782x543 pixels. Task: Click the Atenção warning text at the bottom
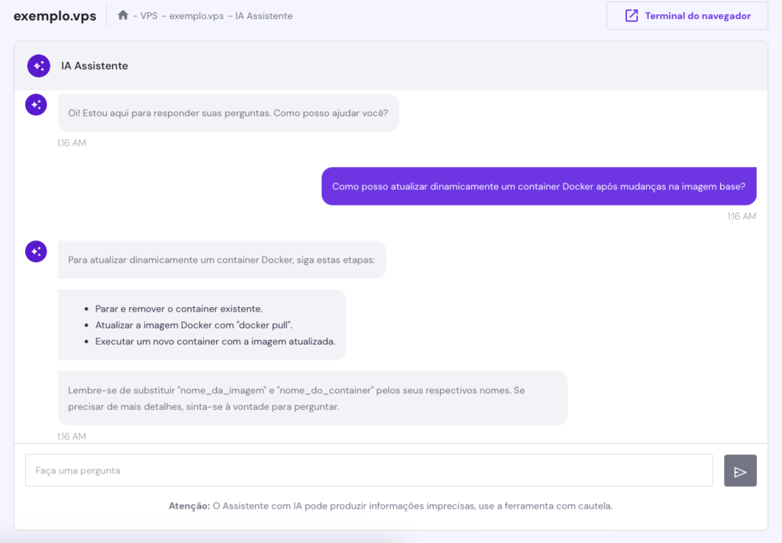(391, 506)
